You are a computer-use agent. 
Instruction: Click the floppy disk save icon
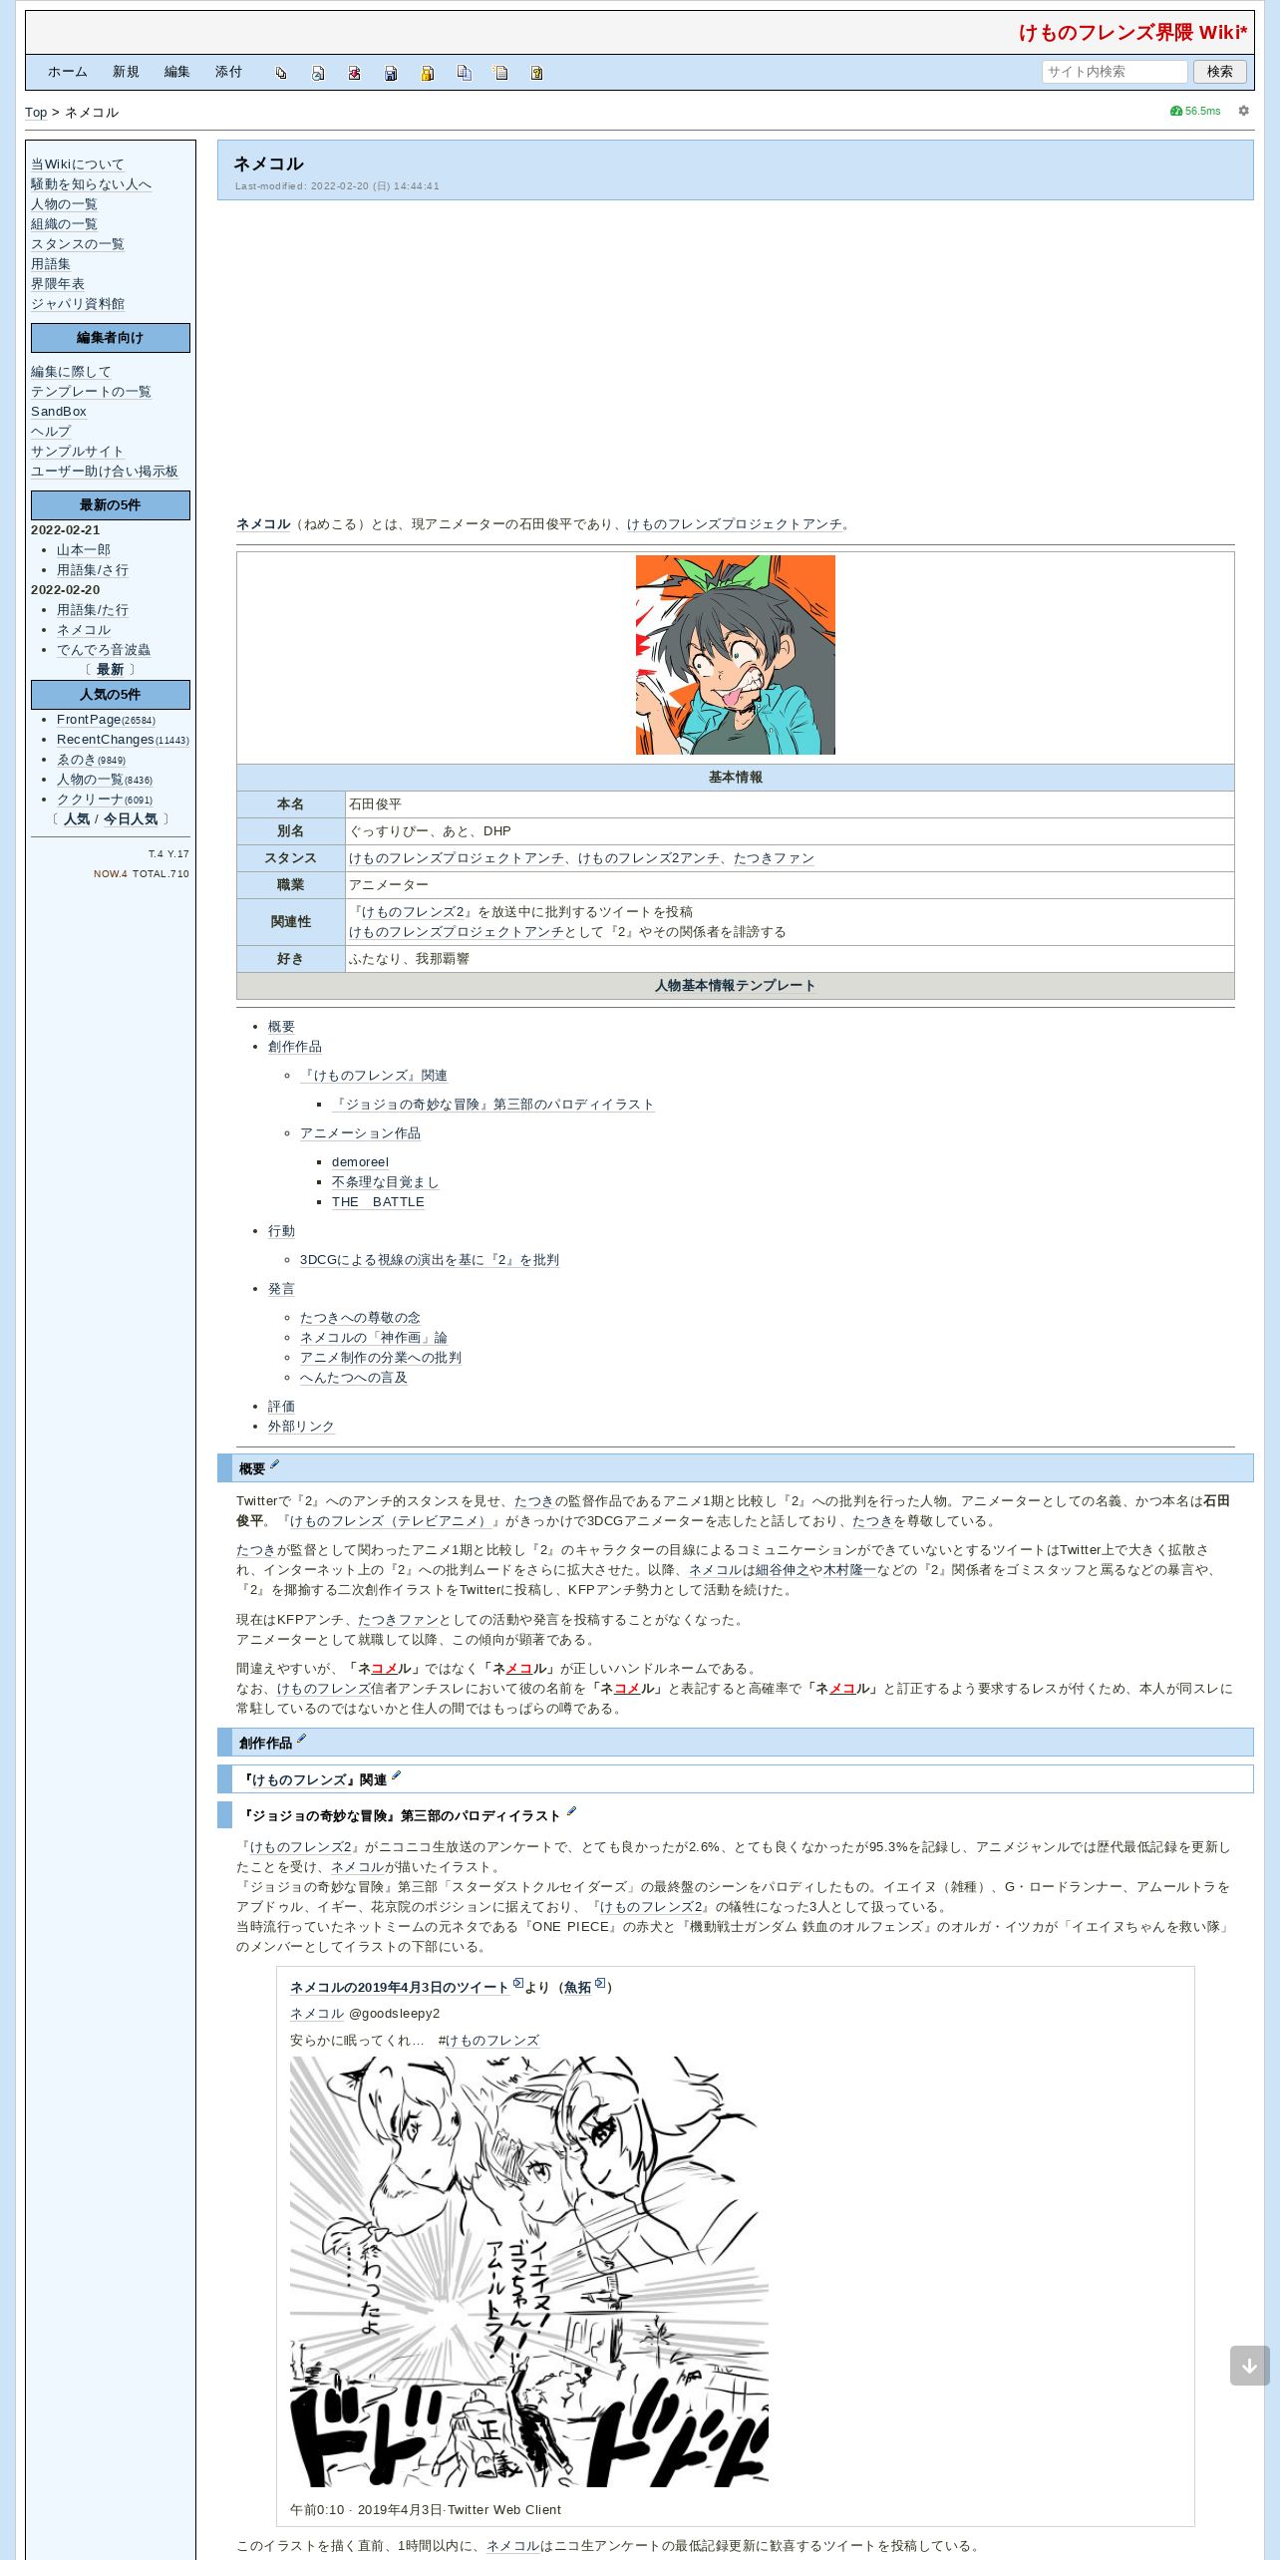click(x=391, y=73)
